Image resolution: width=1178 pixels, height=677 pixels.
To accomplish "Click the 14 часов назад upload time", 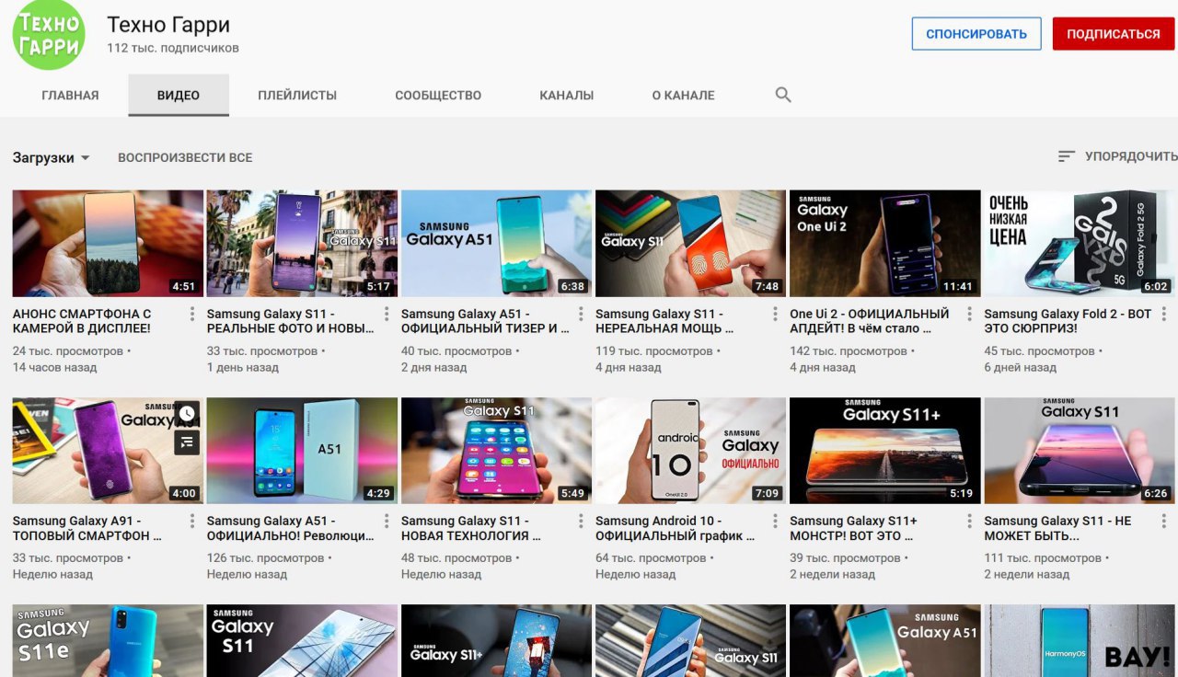I will coord(54,367).
